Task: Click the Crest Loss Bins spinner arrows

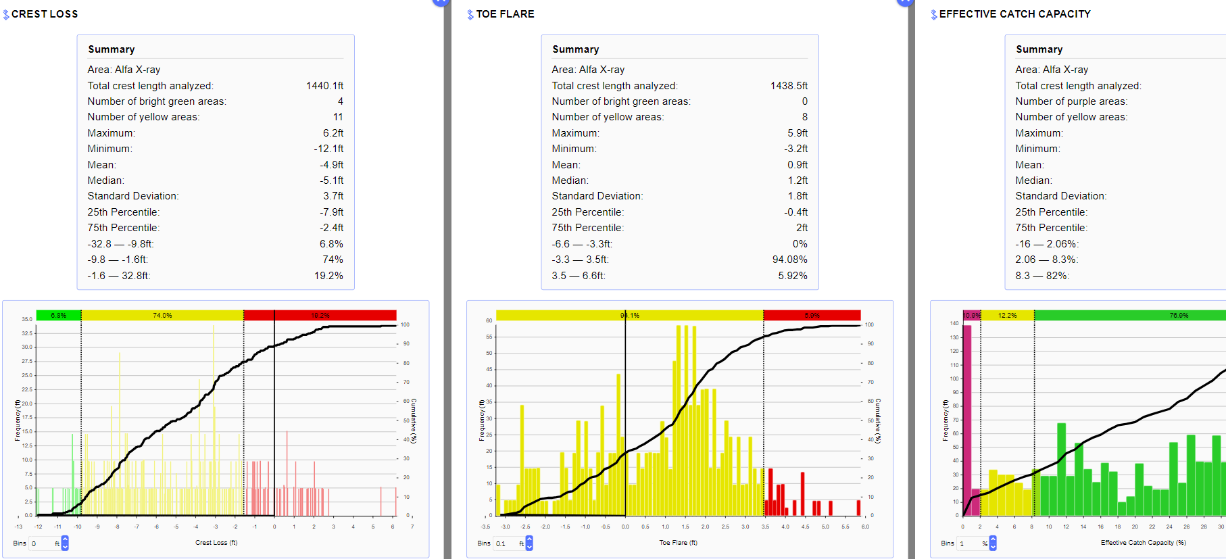Action: point(65,543)
